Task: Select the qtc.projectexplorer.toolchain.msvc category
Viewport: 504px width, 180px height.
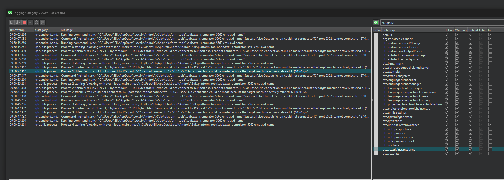Action: pyautogui.click(x=406, y=109)
